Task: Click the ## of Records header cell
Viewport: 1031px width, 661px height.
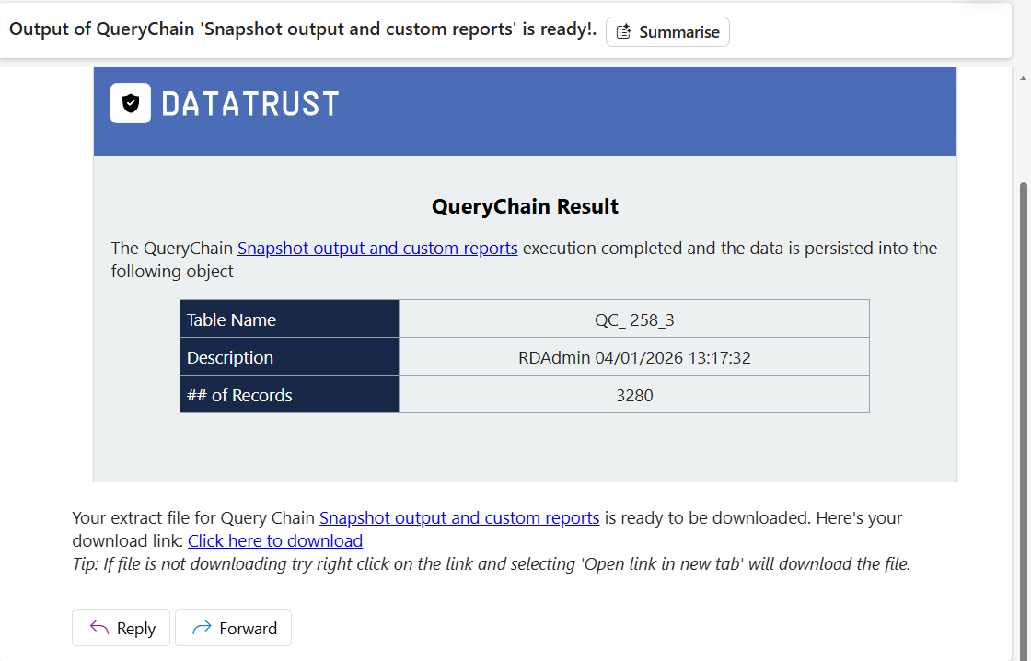Action: tap(289, 395)
